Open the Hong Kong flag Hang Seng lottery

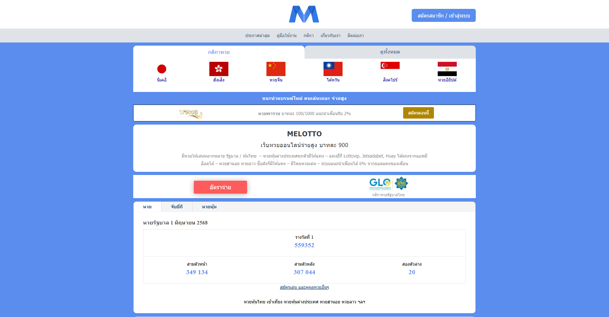(219, 69)
